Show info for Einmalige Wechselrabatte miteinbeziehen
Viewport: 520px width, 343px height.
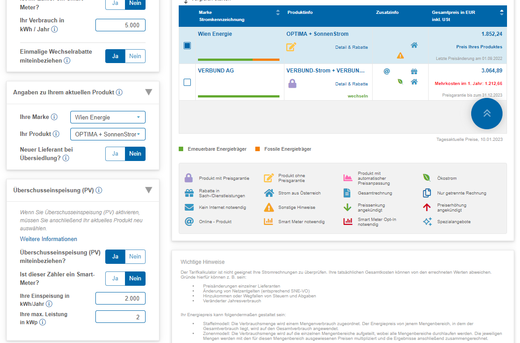coord(67,60)
